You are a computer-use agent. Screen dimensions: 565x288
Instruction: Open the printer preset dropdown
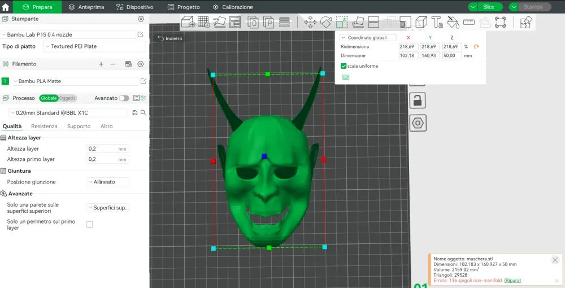tap(68, 34)
